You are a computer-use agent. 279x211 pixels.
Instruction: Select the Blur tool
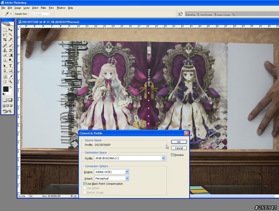tap(5, 60)
